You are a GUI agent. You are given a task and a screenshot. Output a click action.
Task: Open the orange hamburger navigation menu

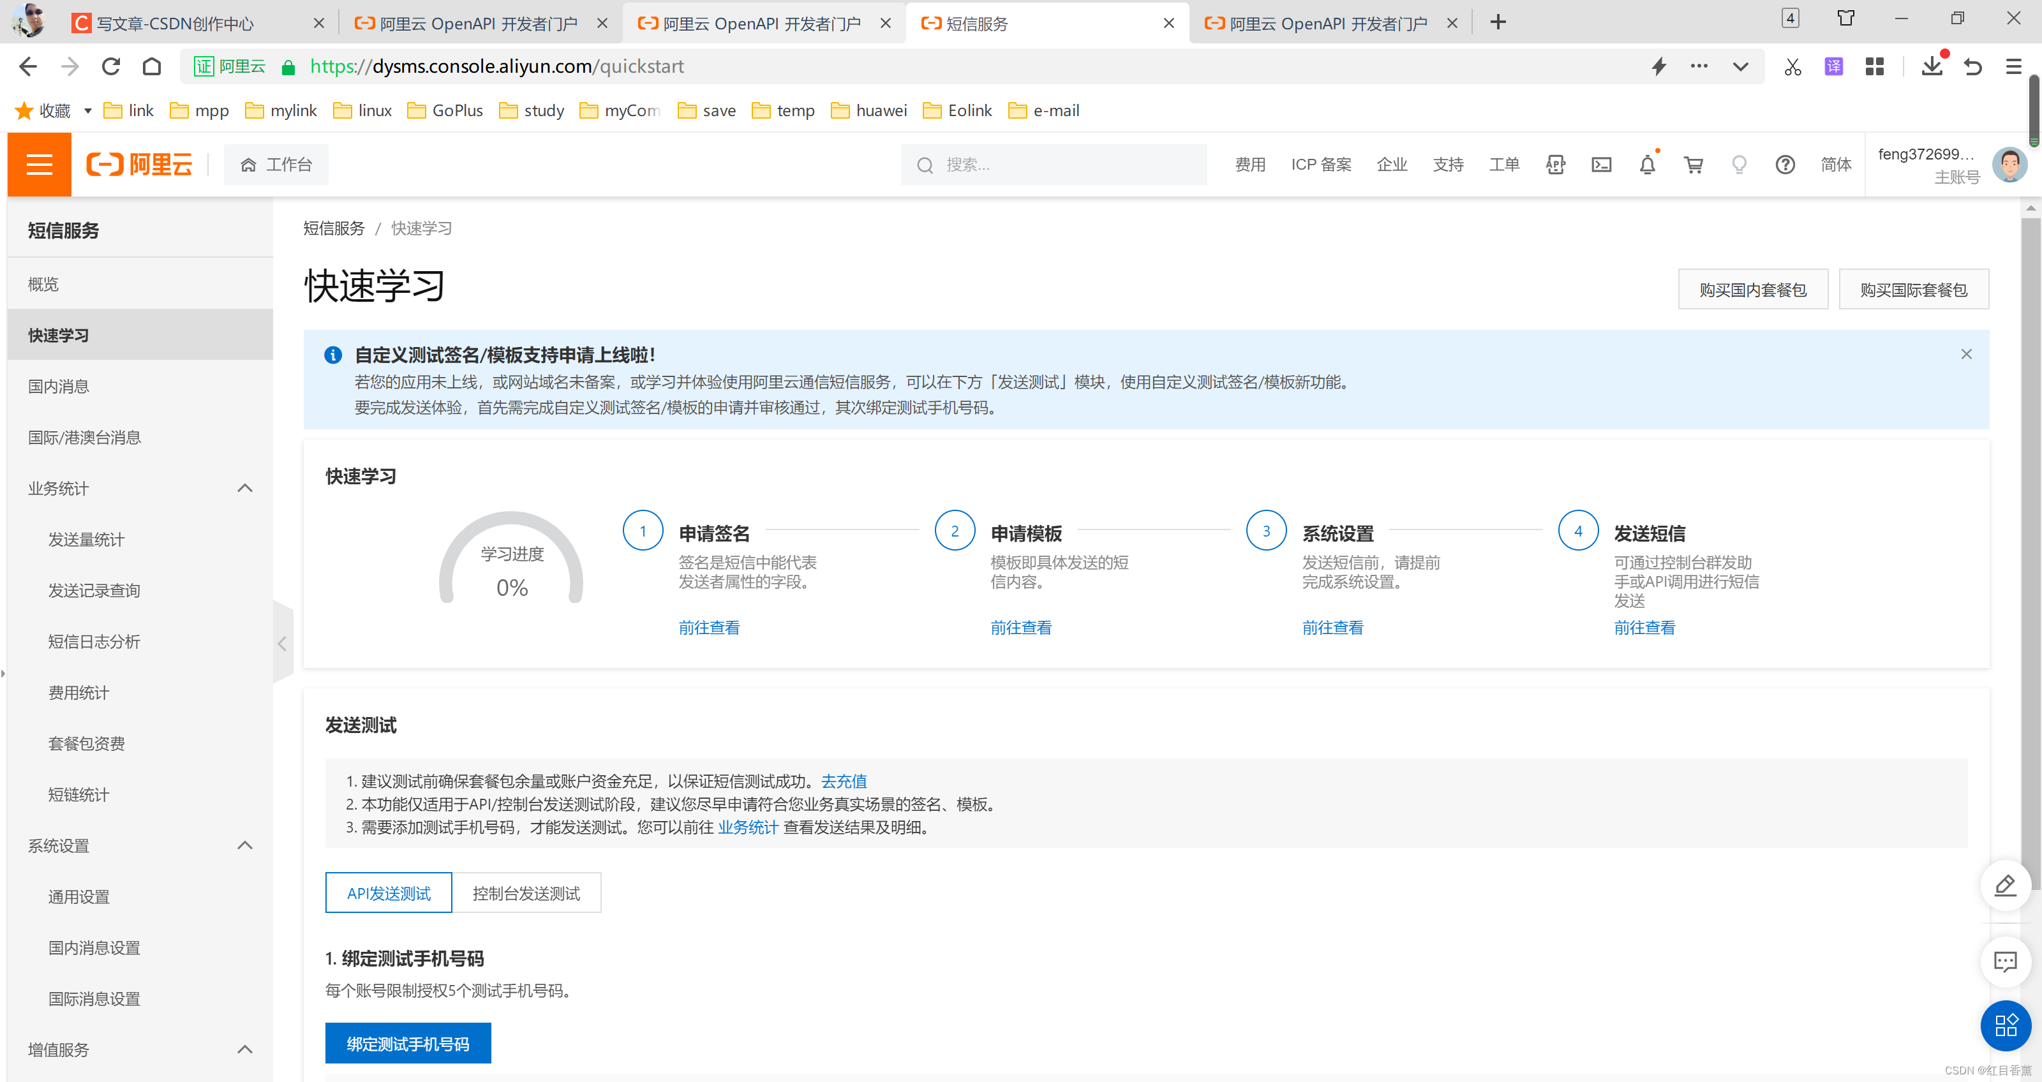point(39,164)
